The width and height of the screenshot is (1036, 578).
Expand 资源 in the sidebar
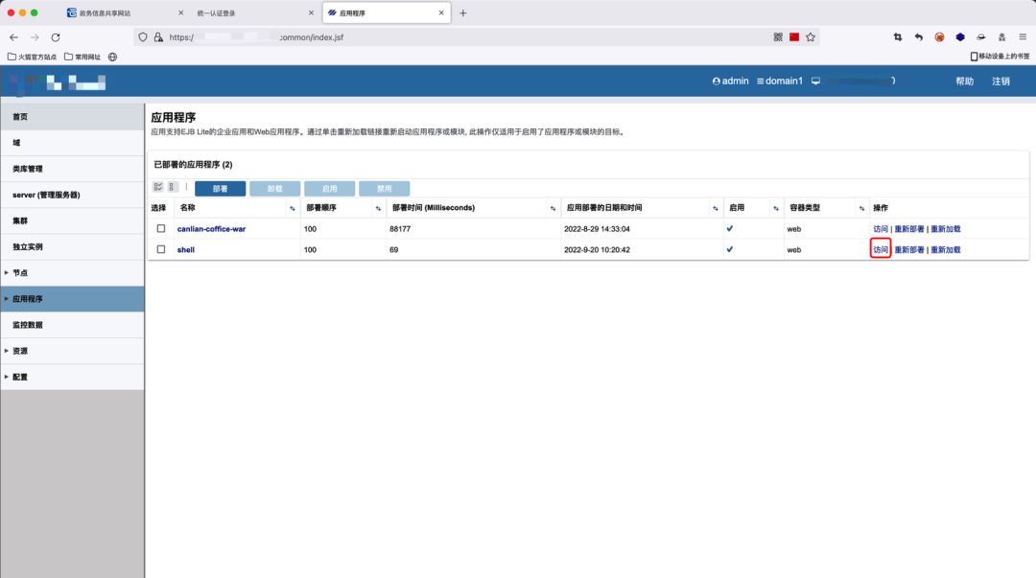7,351
